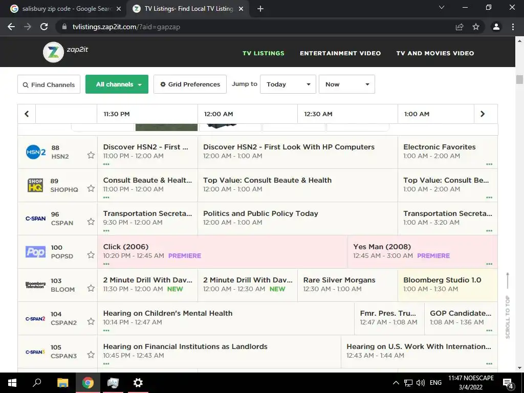Open Windows Start menu
Viewport: 524px width, 393px height.
click(12, 383)
